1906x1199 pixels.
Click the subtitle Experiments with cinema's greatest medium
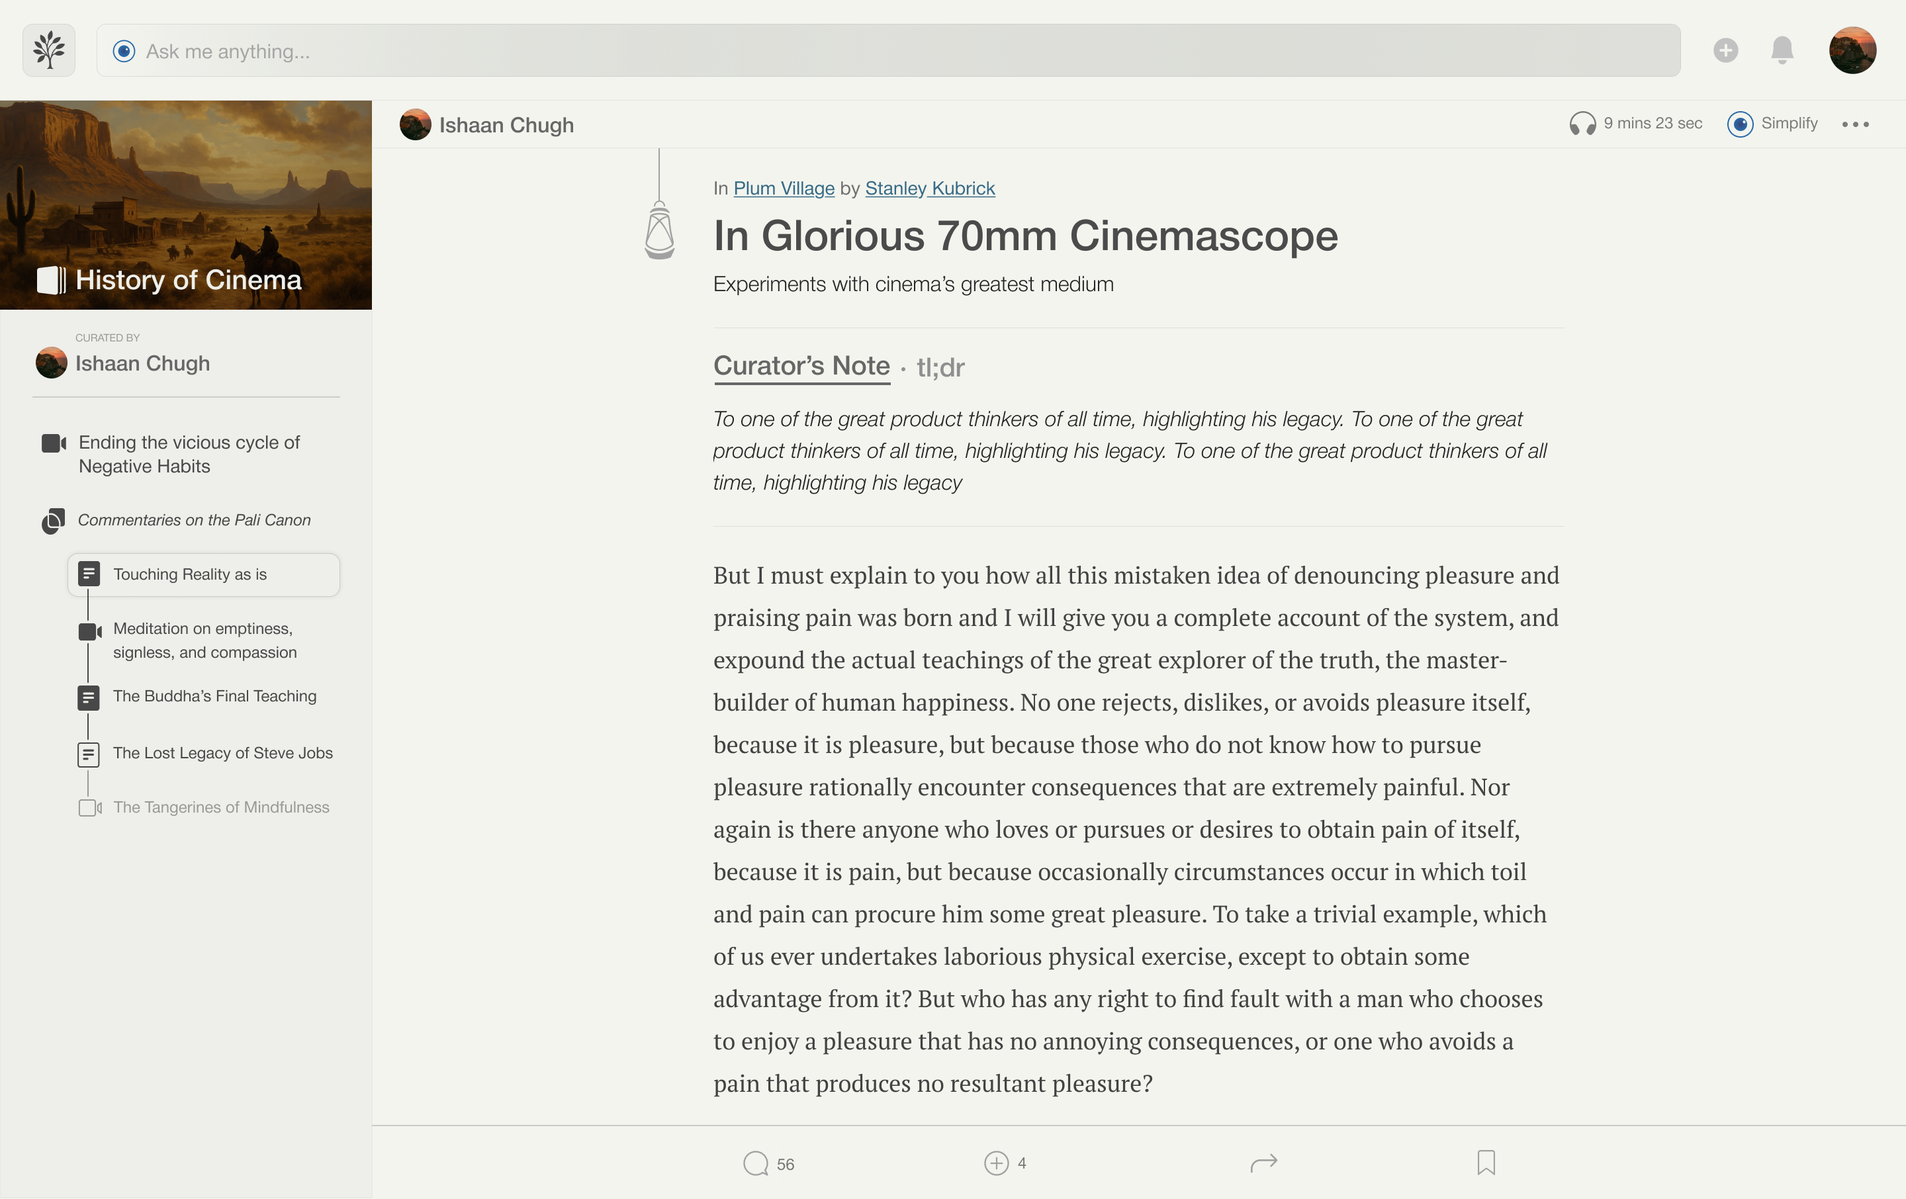[x=913, y=284]
